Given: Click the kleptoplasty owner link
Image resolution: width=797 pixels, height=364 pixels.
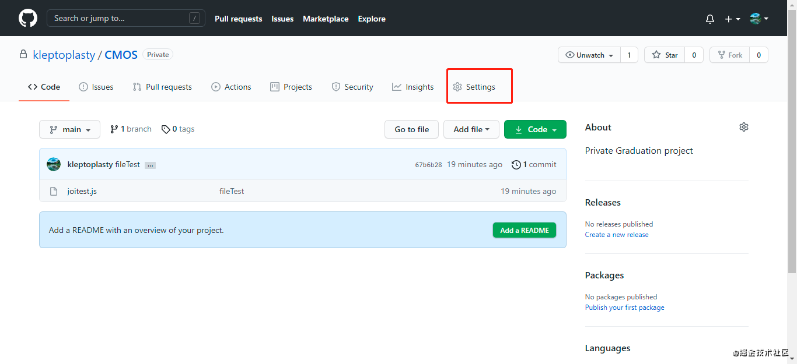Looking at the screenshot, I should coord(64,55).
